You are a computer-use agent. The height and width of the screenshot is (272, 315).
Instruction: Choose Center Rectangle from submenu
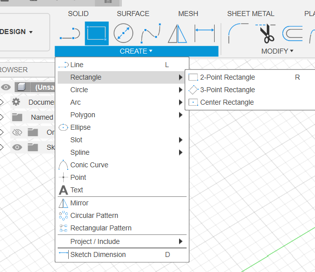(x=250, y=102)
